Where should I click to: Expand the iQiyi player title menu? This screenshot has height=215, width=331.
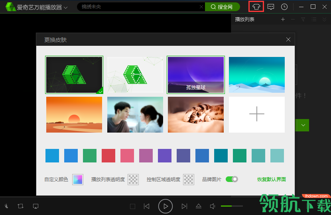click(x=66, y=8)
